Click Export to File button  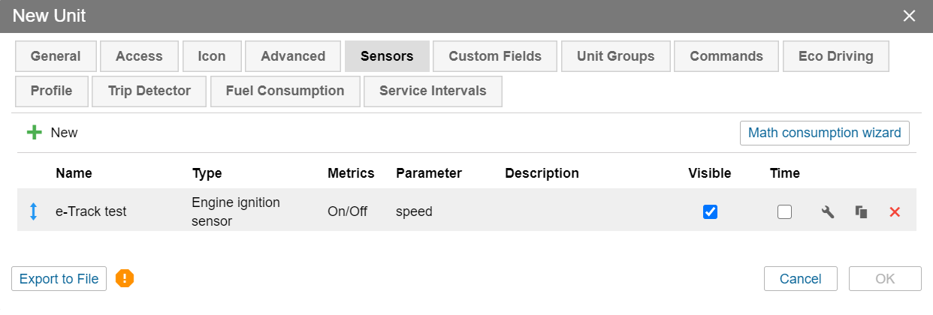(x=59, y=279)
